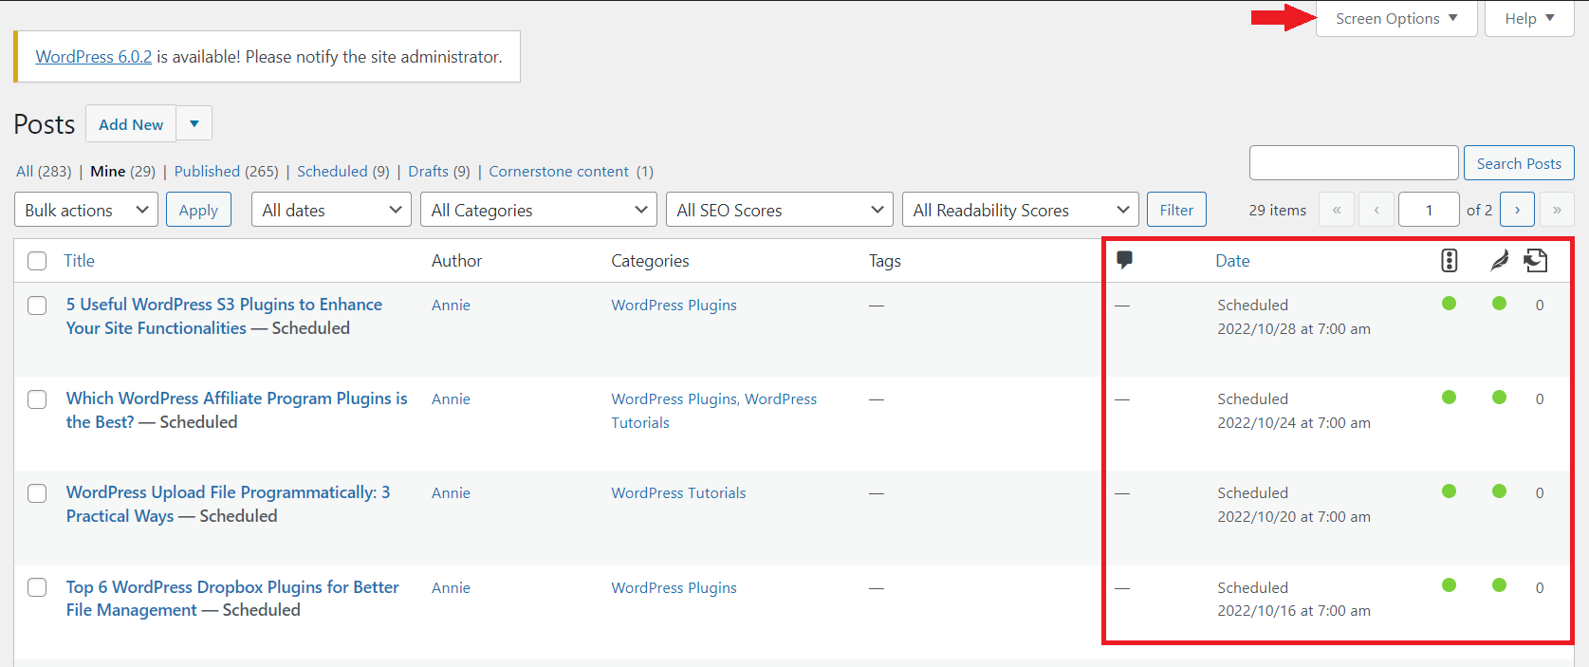Click author Annie on Dropbox Plugins row
This screenshot has height=667, width=1589.
click(451, 588)
